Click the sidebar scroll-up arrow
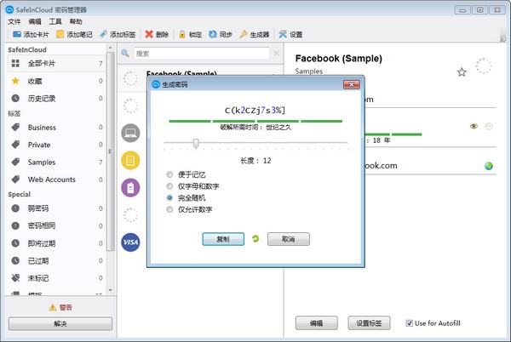 (110, 48)
